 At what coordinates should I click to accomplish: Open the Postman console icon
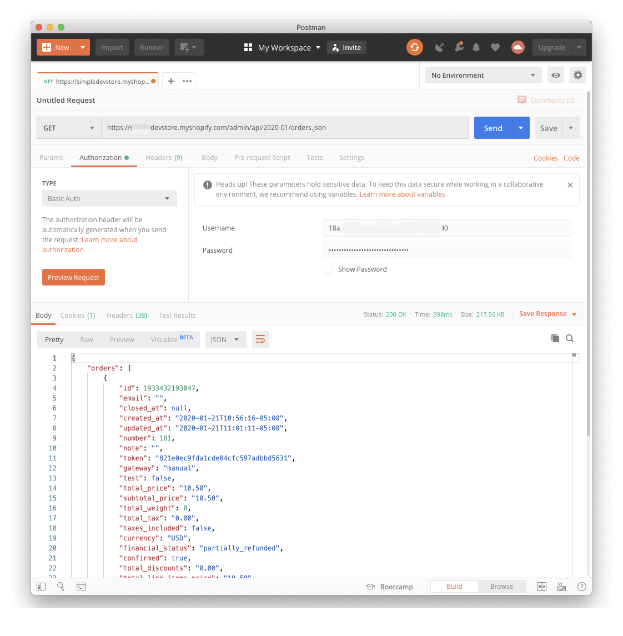point(81,587)
